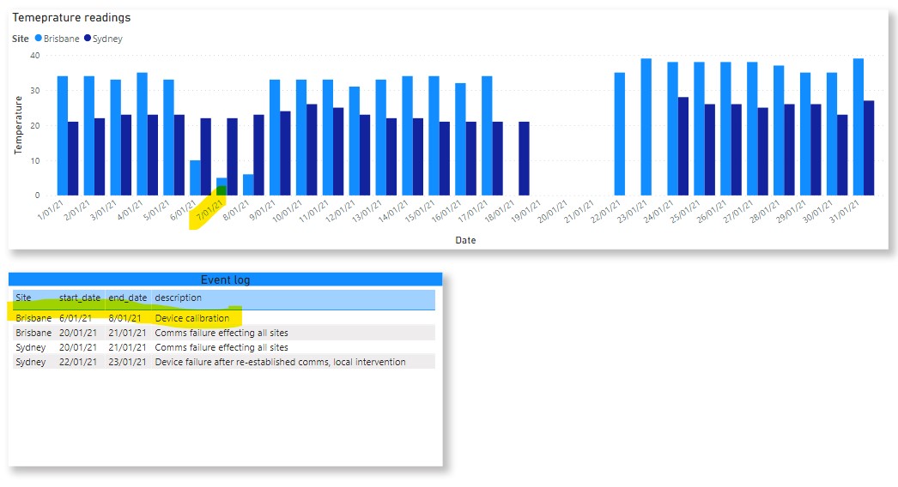Click the Date axis title below the chart
The width and height of the screenshot is (898, 487).
465,240
